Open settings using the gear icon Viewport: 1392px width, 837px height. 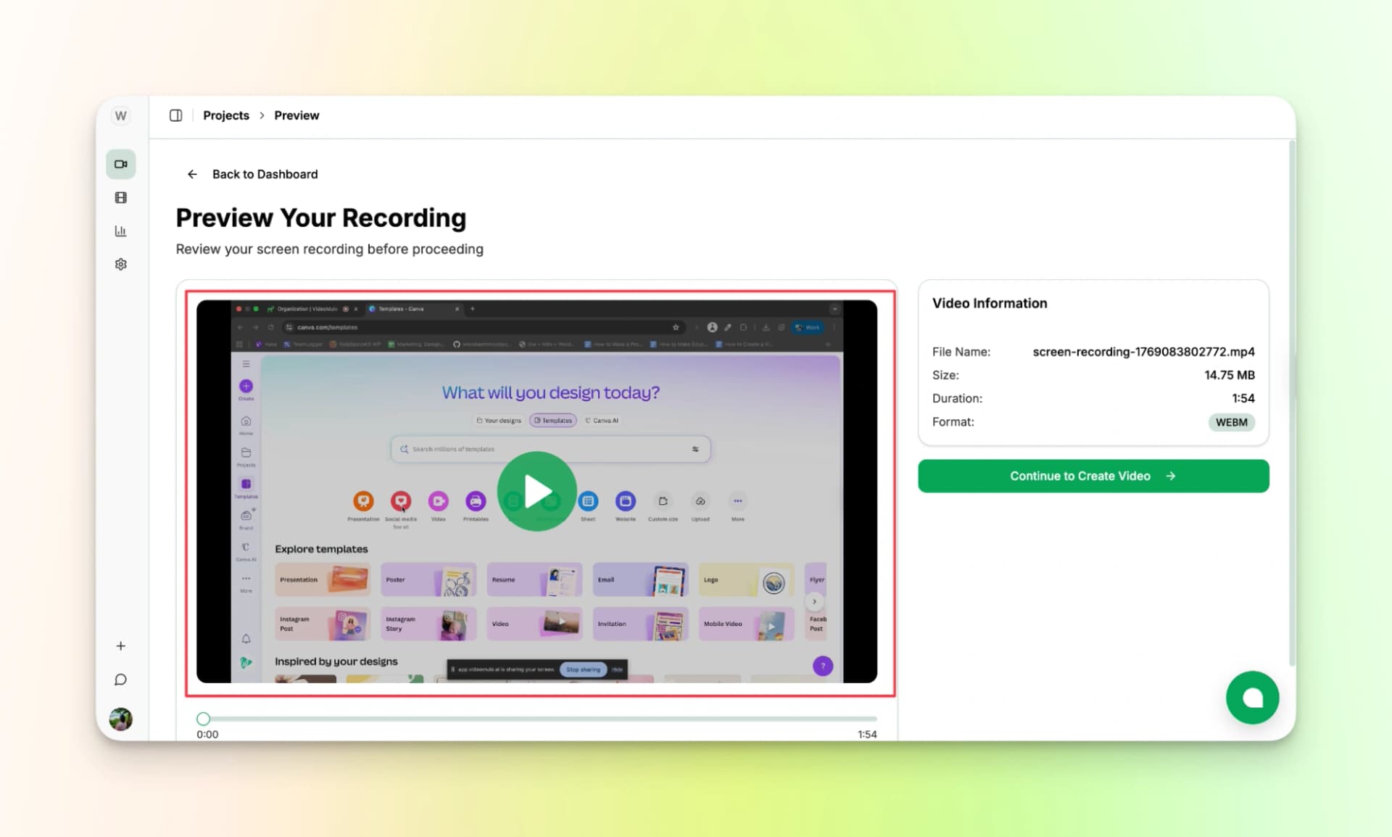pyautogui.click(x=120, y=264)
